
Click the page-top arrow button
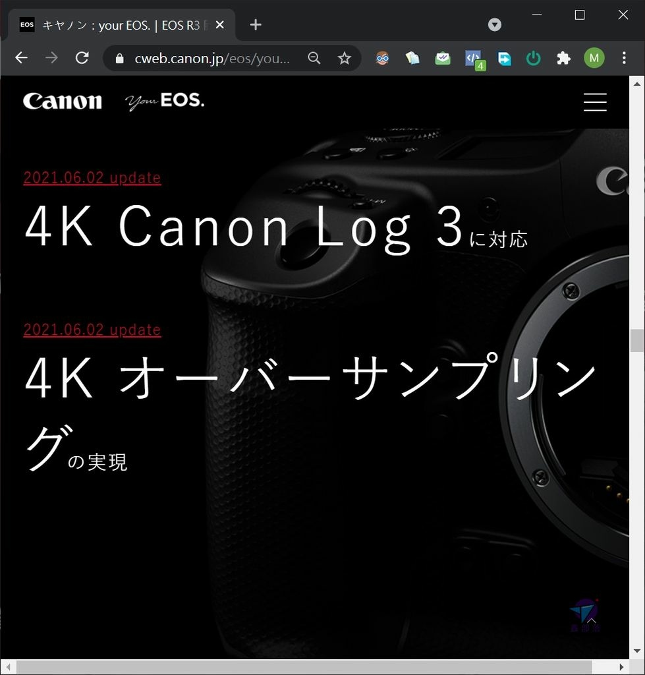pos(592,620)
